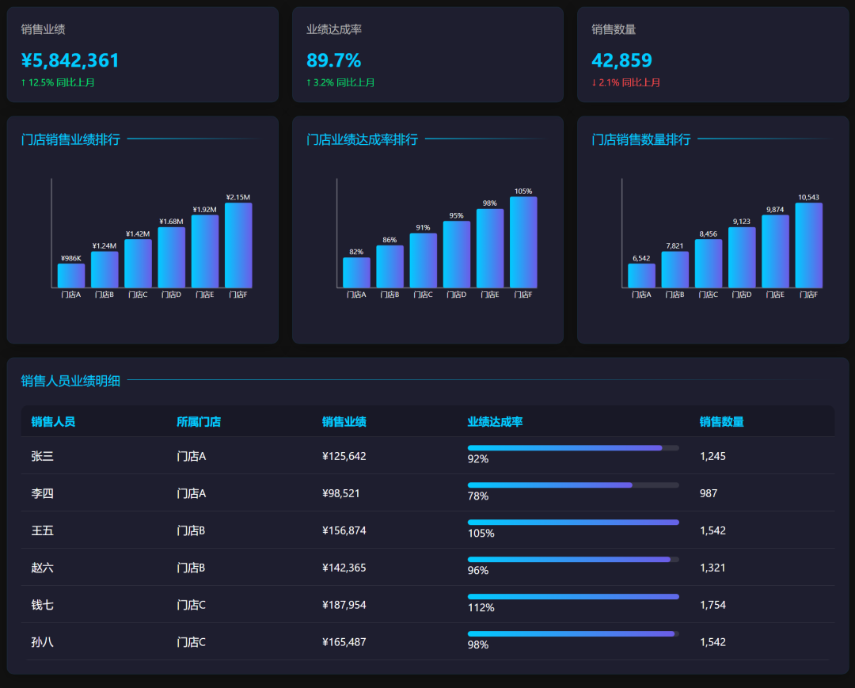
Task: Click 张三's progress bar at 92%
Action: [573, 448]
